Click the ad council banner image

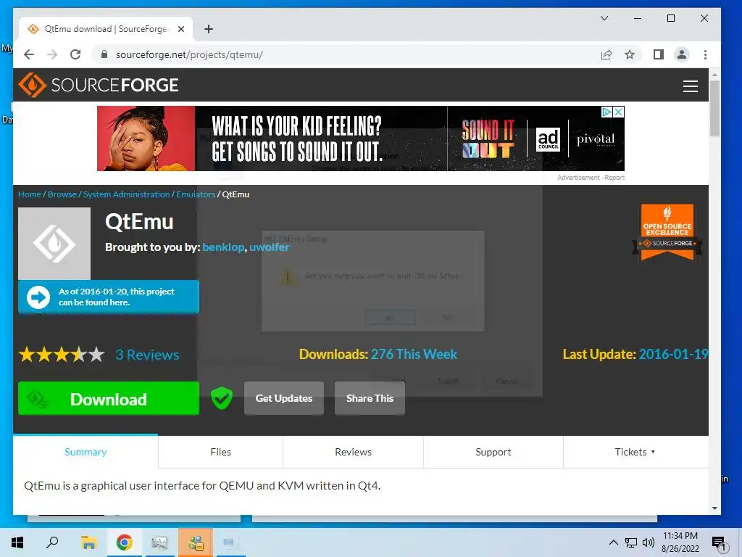361,139
